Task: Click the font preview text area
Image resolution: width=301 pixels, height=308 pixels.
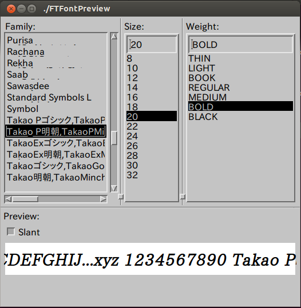Action: point(150,259)
